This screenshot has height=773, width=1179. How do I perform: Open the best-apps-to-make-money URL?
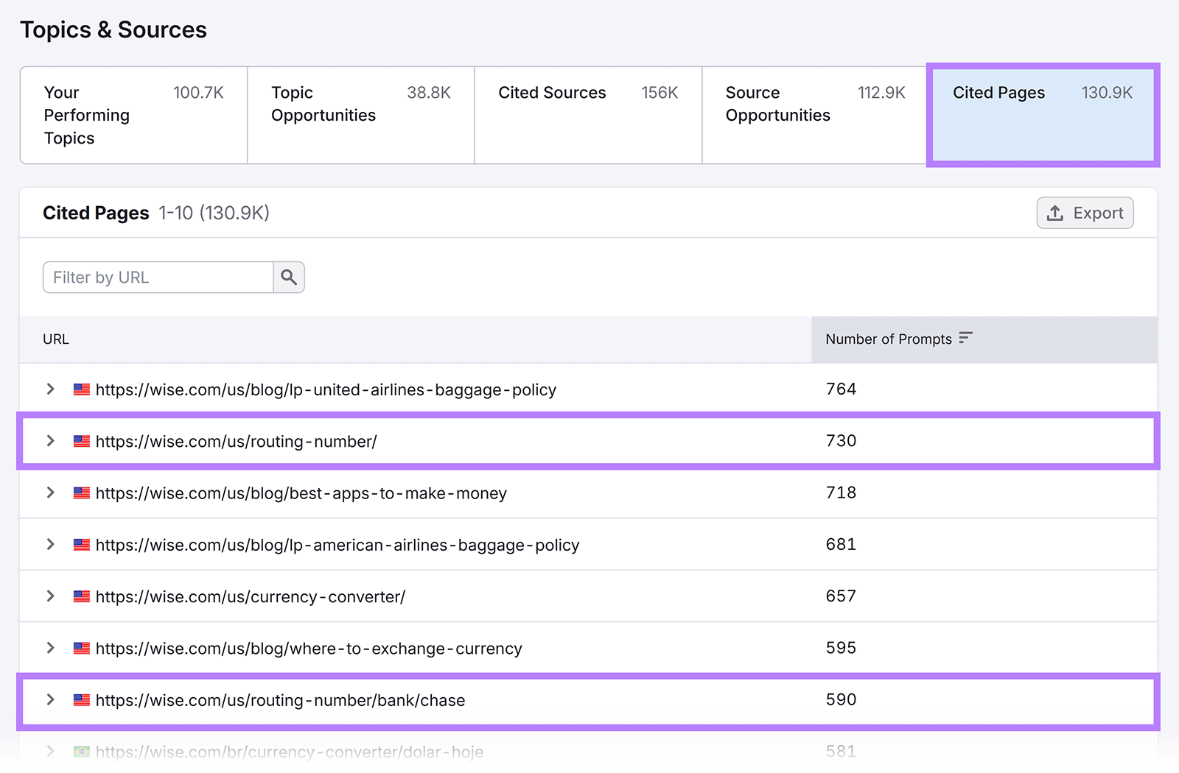click(301, 493)
